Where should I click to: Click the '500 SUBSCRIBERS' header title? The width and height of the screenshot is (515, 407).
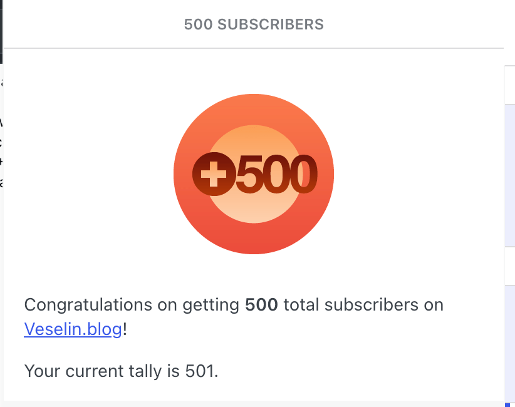[x=254, y=24]
